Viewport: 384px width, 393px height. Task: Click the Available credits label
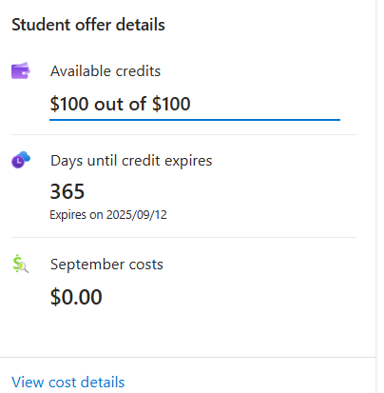coord(106,71)
